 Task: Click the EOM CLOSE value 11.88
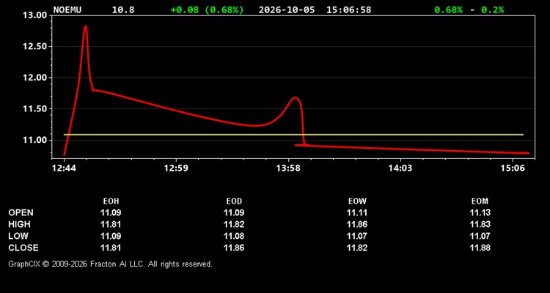point(480,248)
